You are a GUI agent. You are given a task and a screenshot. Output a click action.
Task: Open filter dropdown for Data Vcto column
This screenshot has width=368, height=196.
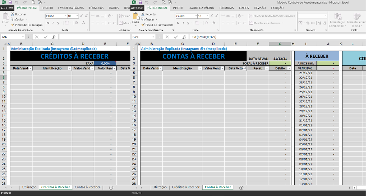click(244, 68)
